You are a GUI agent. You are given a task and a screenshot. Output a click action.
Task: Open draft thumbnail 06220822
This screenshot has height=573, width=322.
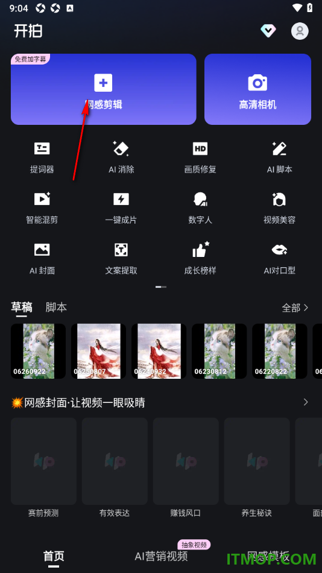(280, 351)
